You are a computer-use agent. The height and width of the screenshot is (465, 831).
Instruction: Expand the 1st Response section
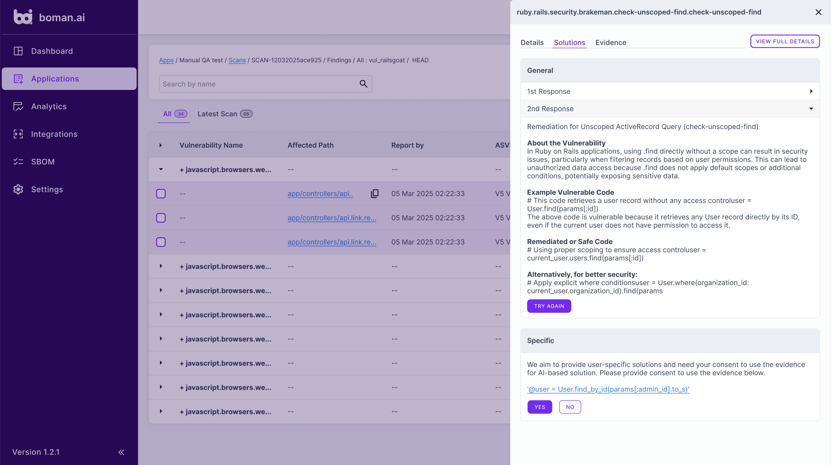[811, 91]
